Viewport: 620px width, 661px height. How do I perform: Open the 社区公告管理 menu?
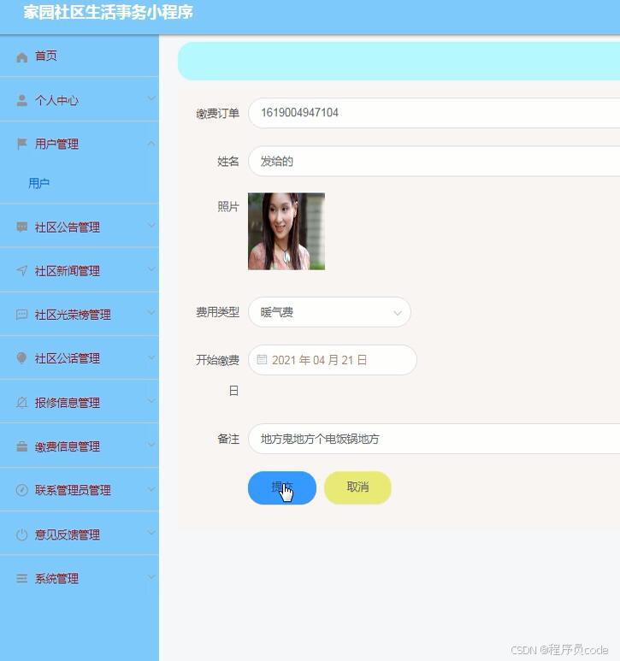click(x=80, y=227)
